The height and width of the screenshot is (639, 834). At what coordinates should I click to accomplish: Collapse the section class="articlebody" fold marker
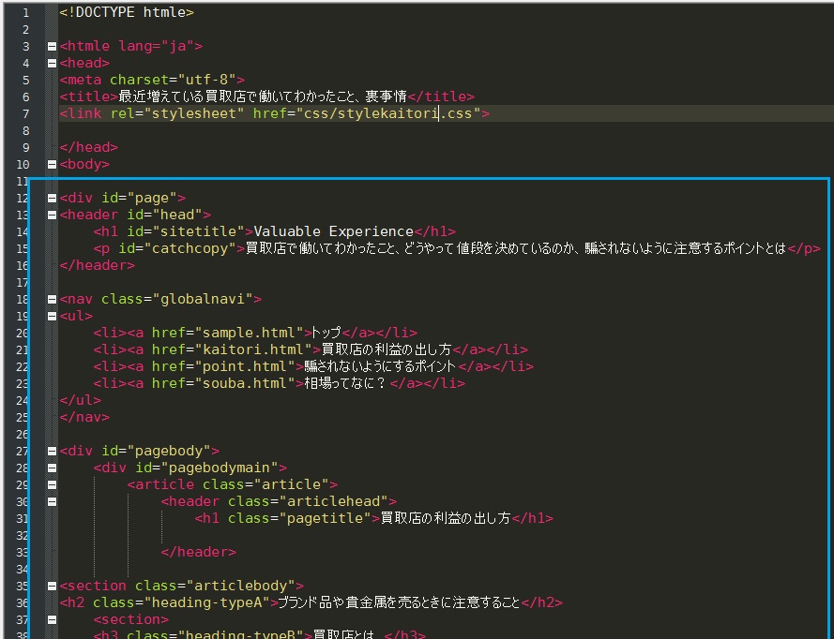click(x=52, y=586)
